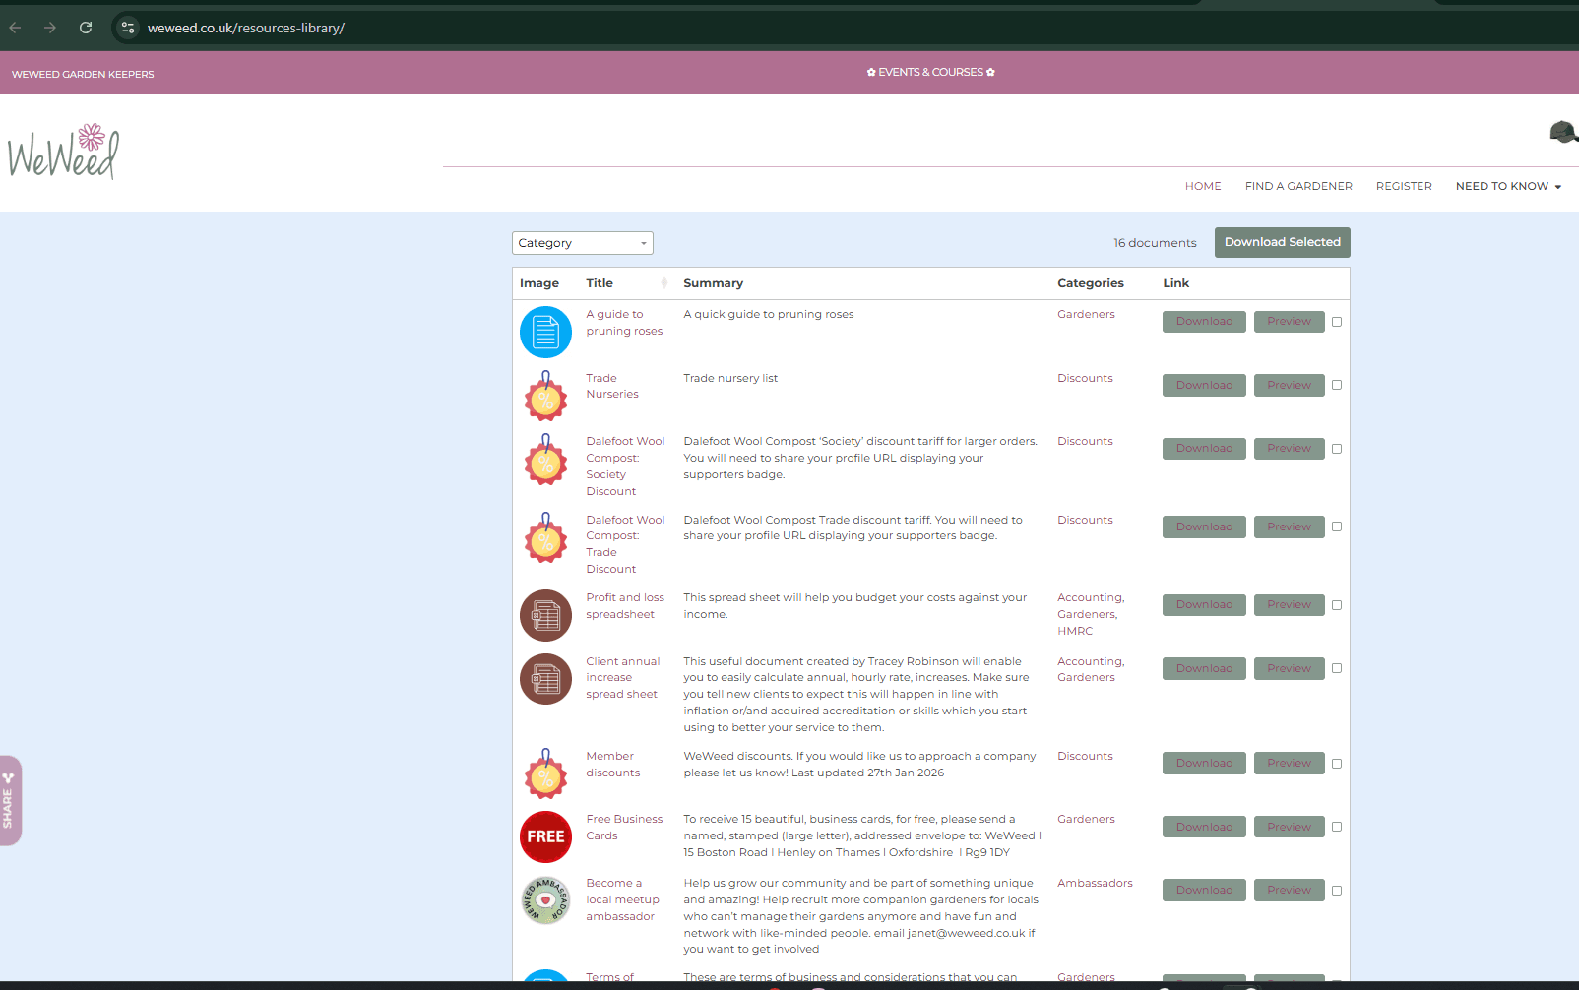Expand the NEED TO KNOW menu
Viewport: 1579px width, 990px height.
1508,186
